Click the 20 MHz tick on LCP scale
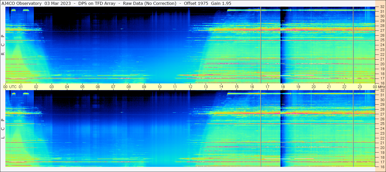Image resolution: width=386 pixels, height=172 pixels. [382, 148]
